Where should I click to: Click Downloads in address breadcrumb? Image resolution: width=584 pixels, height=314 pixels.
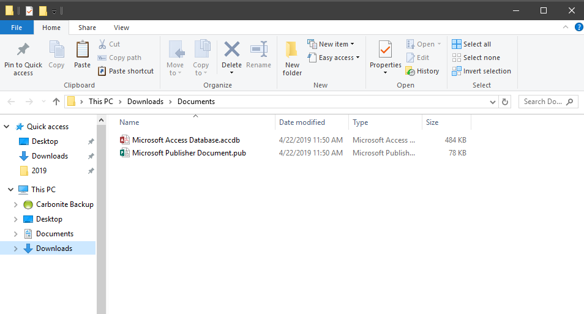tap(145, 102)
